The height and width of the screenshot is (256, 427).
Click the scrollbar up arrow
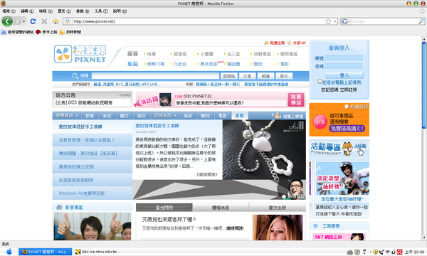point(423,39)
